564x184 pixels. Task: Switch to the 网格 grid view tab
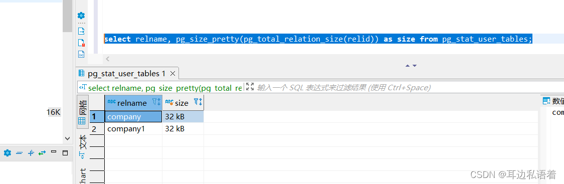(82, 112)
